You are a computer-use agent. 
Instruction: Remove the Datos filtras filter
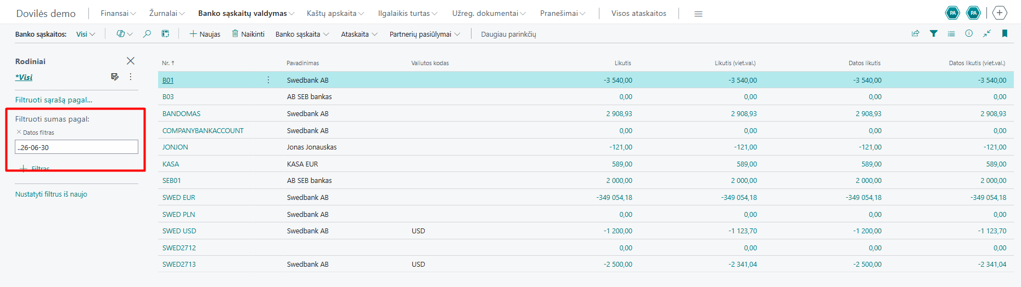(19, 132)
